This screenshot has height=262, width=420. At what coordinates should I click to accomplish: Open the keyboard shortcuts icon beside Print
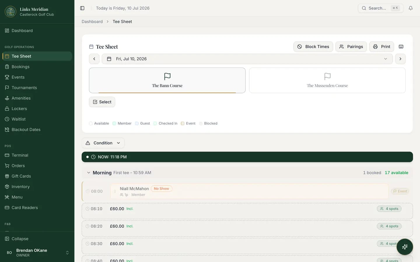pos(401,47)
